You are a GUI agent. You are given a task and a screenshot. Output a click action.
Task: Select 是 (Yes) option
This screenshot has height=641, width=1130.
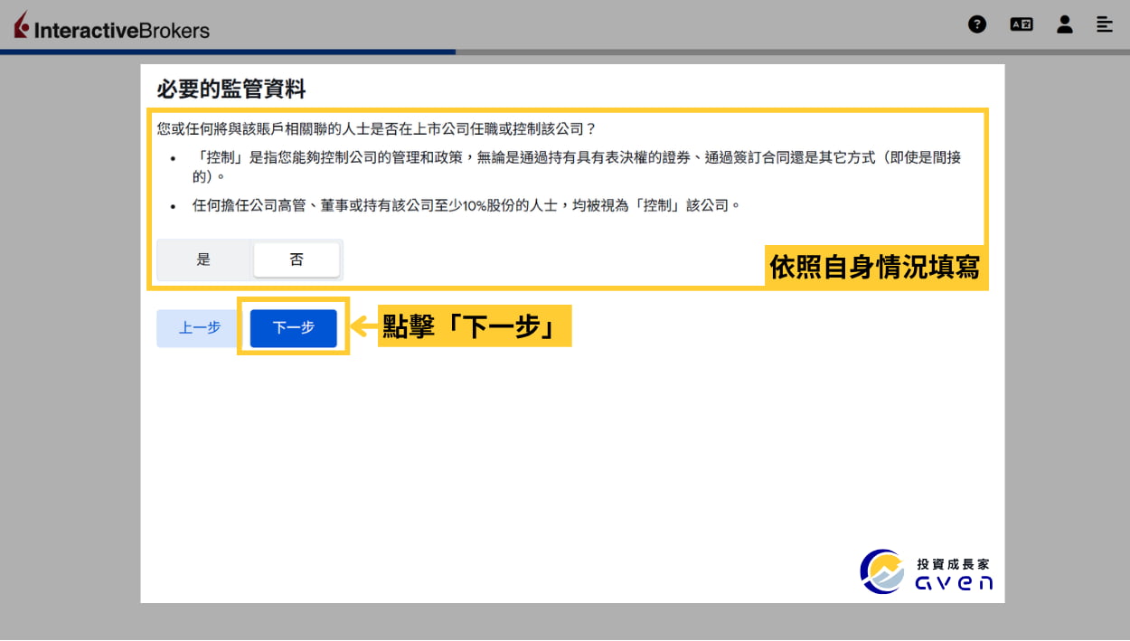[203, 259]
